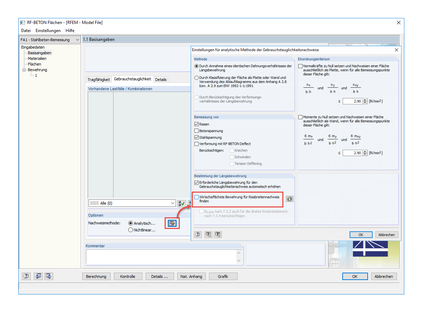This screenshot has width=423, height=317.
Task: Select Basisangaben in navigation tree
Action: point(39,53)
